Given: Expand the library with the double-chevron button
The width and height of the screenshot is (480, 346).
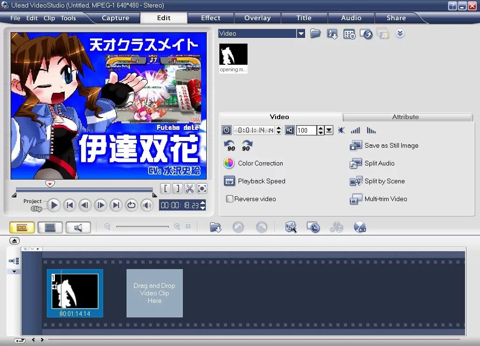Looking at the screenshot, I should (400, 33).
